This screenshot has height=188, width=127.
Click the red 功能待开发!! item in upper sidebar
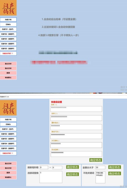point(8,53)
